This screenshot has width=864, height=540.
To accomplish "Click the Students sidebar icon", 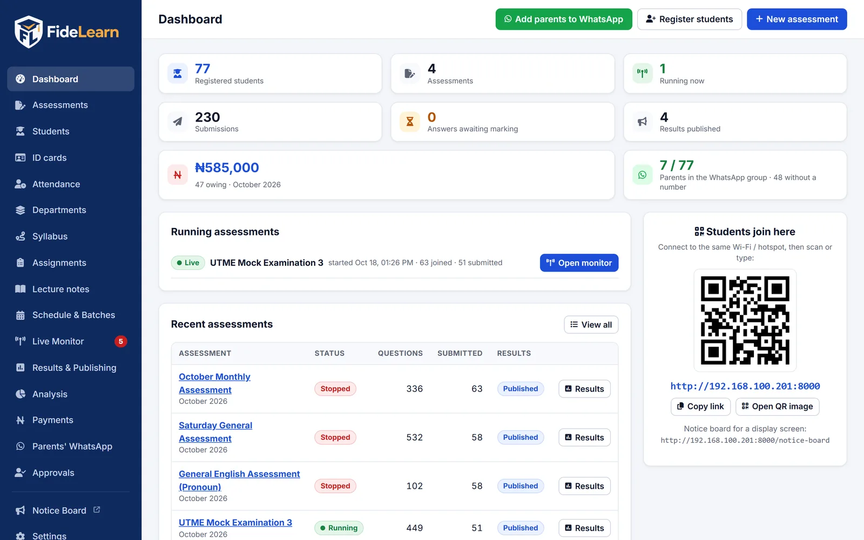I will 21,131.
